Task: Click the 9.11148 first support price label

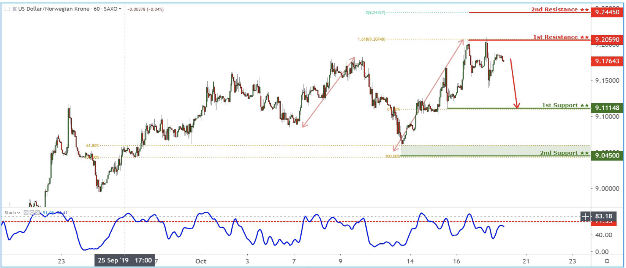Action: coord(607,108)
